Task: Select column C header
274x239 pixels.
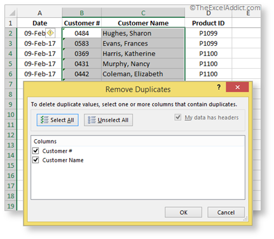Action: point(143,13)
